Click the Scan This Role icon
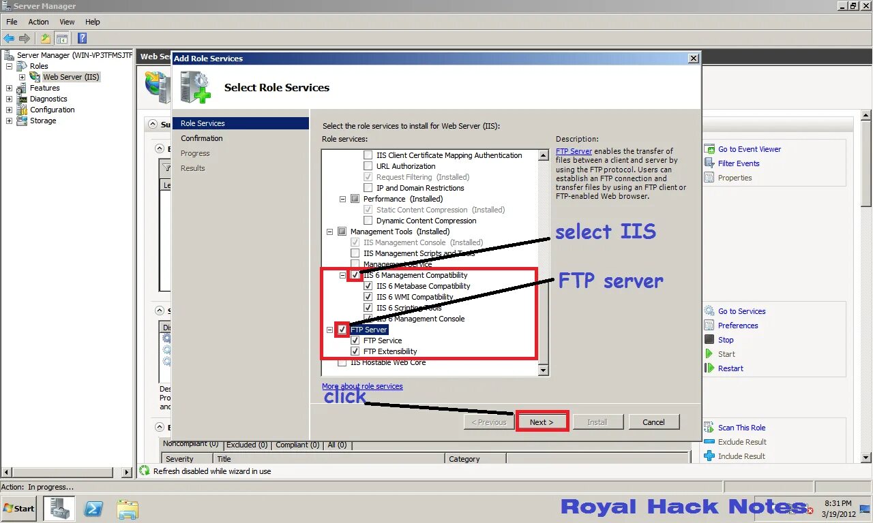 tap(709, 428)
